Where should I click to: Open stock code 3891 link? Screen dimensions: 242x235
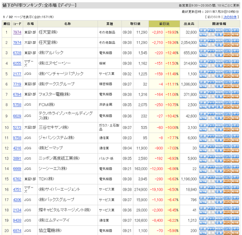pos(17,158)
